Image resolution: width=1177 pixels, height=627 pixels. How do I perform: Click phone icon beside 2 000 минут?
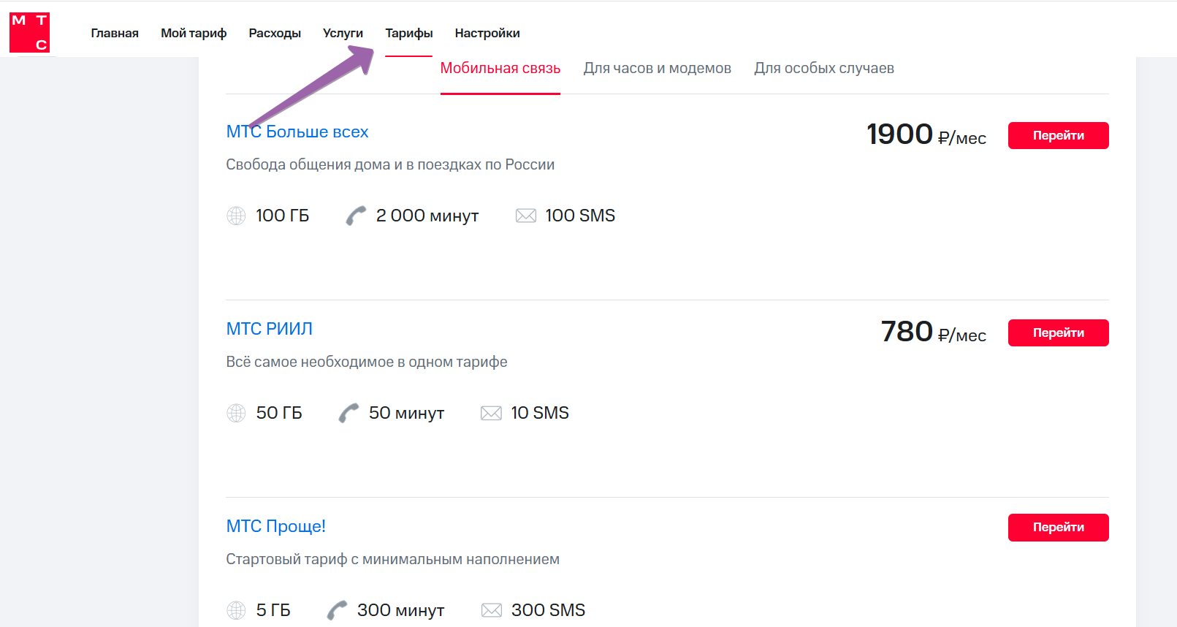coord(356,216)
